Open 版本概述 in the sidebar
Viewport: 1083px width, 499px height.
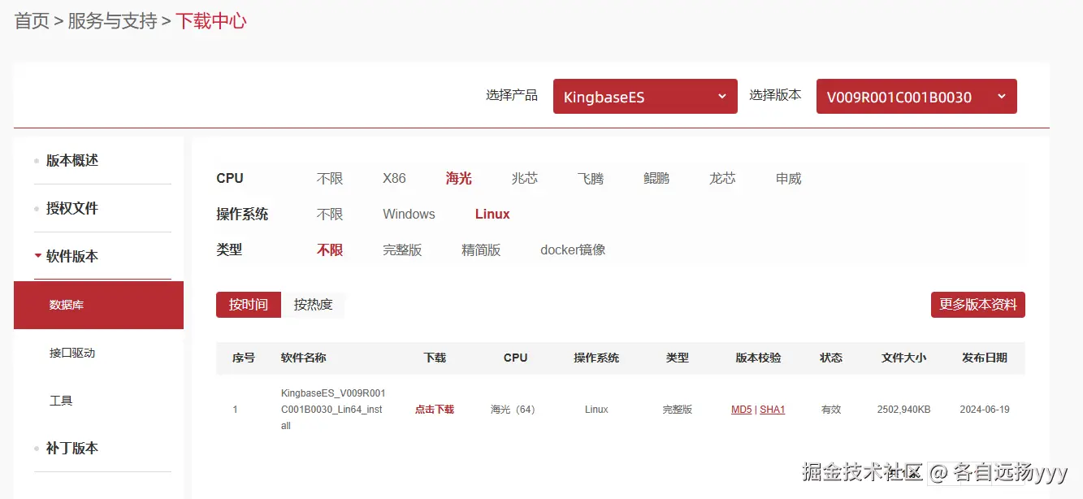click(x=72, y=161)
